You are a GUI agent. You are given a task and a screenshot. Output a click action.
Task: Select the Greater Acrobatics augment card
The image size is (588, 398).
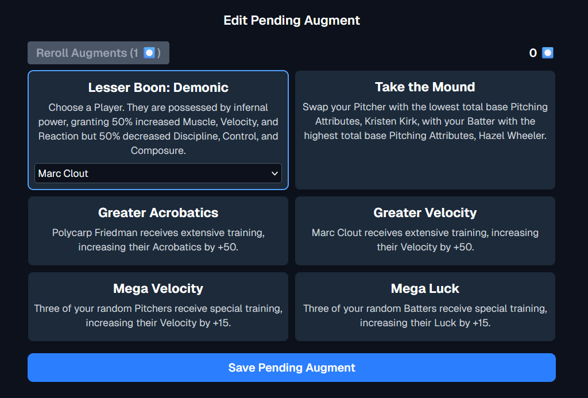[x=158, y=231]
